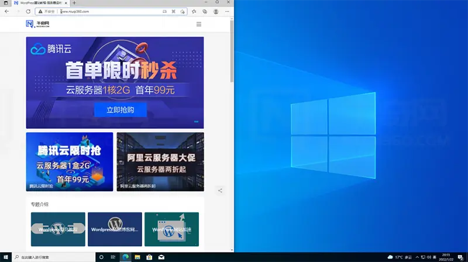Click the Edge taskbar icon
The height and width of the screenshot is (262, 468).
[x=125, y=257]
